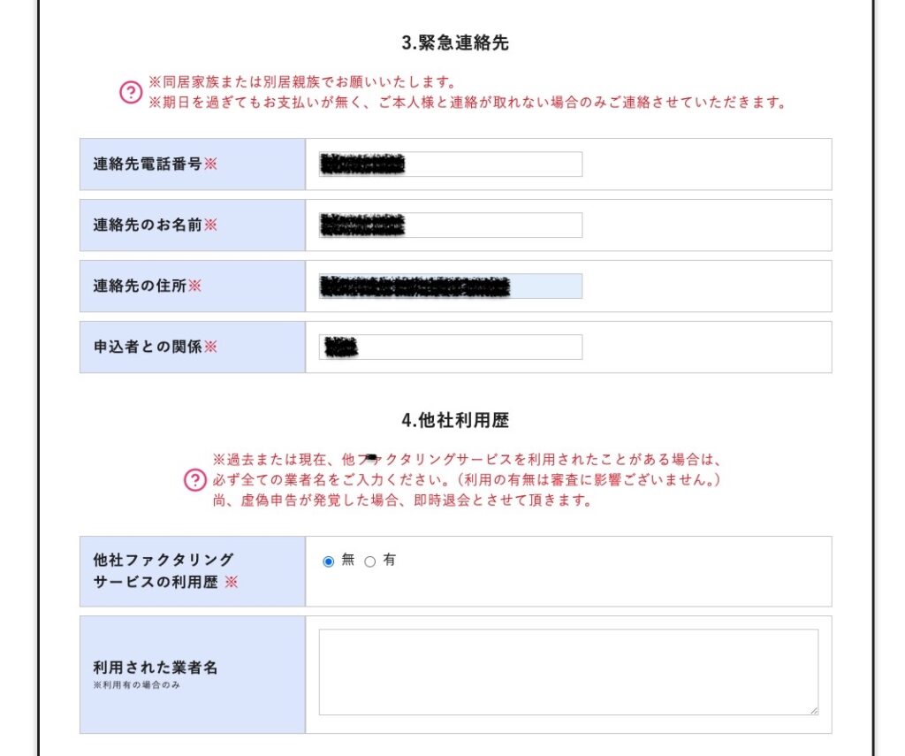Click the red required mark beside 連絡先のお名前
Screen dimensions: 905x756
(x=210, y=225)
